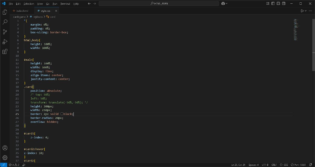Image resolution: width=315 pixels, height=167 pixels.
Task: Click Spaces: 4 indentation setting
Action: 254,165
